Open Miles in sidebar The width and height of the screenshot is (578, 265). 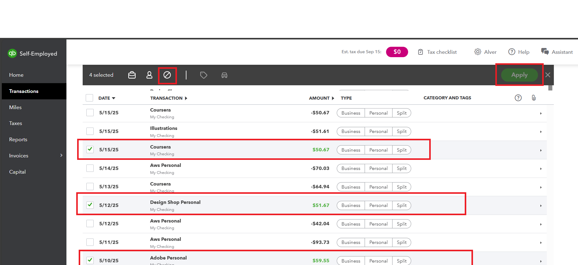tap(15, 107)
